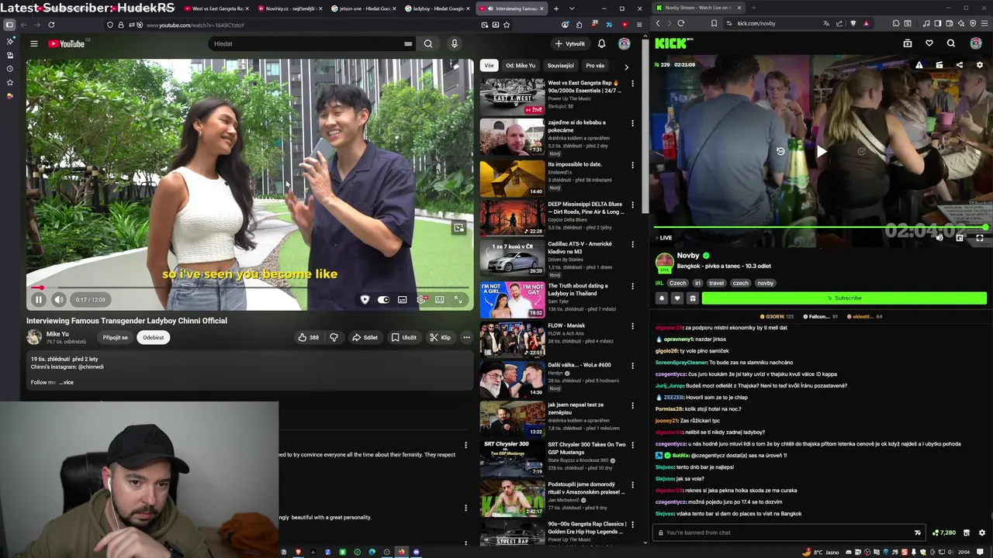Mute the YouTube video volume

59,299
